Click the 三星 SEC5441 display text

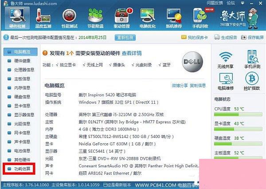coord(102,151)
